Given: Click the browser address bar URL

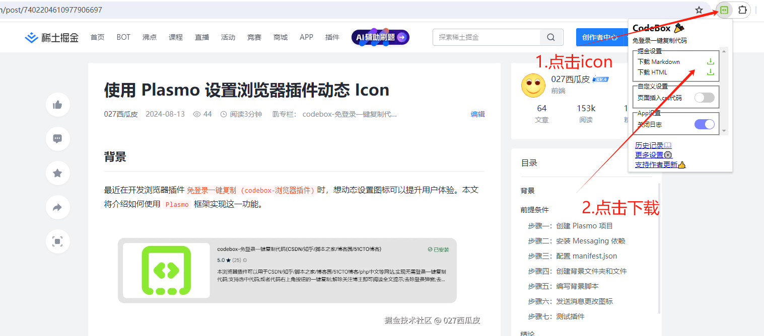Looking at the screenshot, I should 51,10.
